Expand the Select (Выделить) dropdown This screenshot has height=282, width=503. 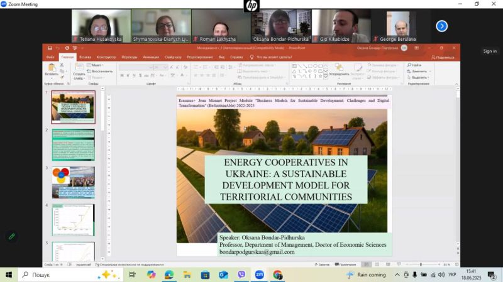[x=417, y=77]
